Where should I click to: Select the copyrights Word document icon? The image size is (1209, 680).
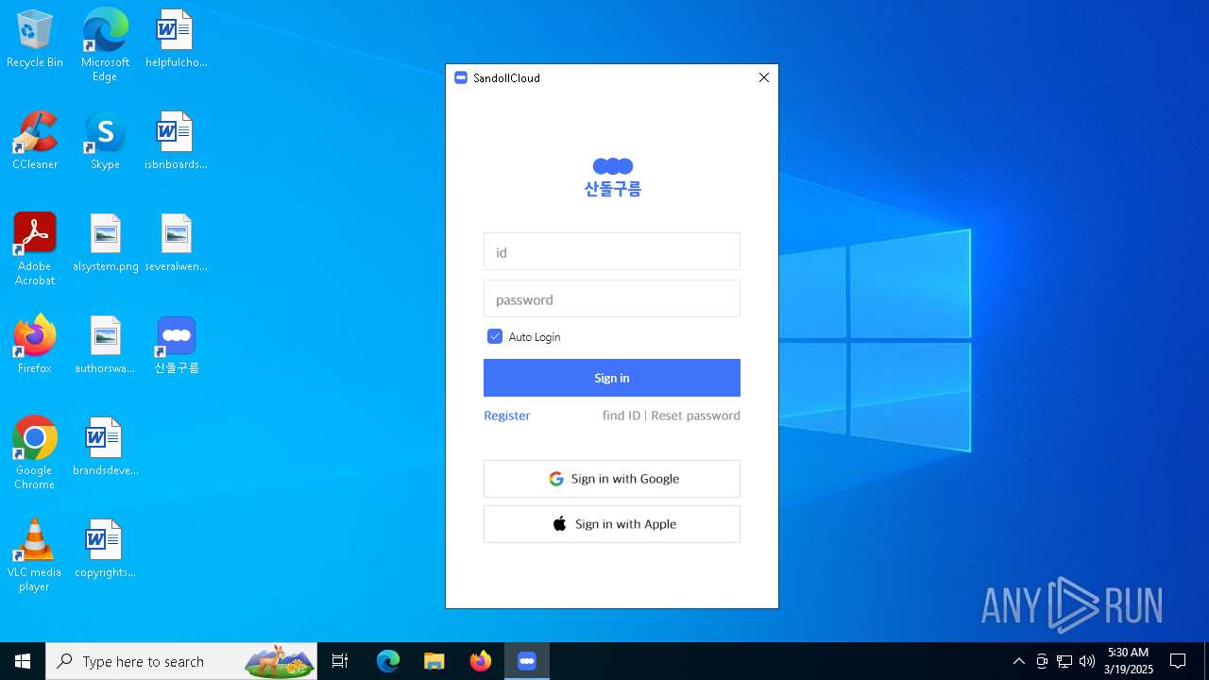[105, 549]
